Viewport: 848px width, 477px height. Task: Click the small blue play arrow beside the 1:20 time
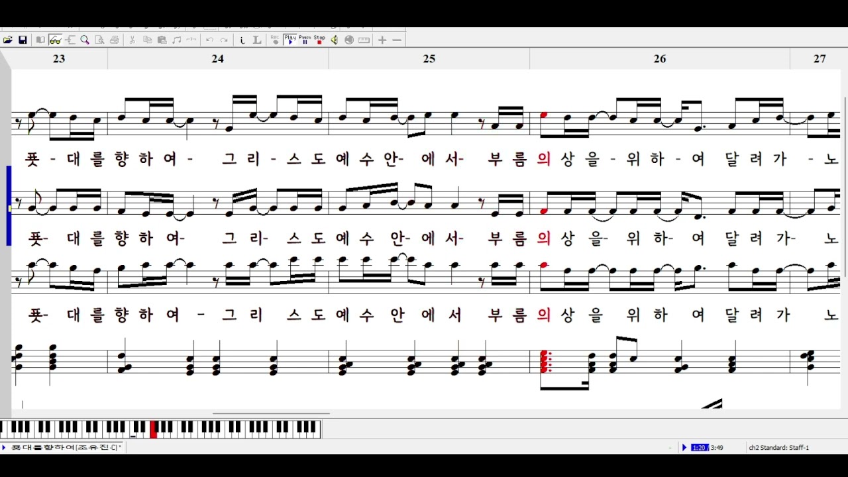click(685, 448)
